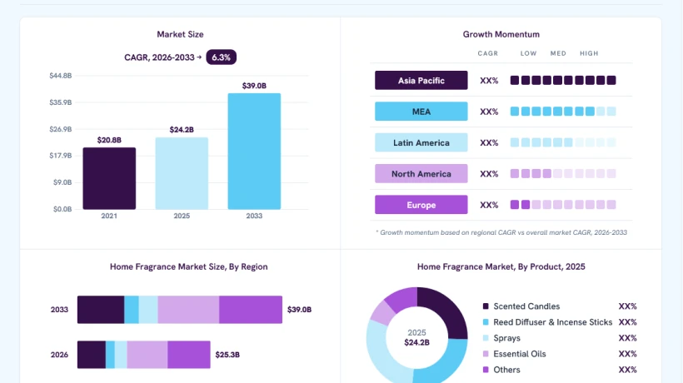Click the Europe momentum squares indicator
This screenshot has height=383, width=683.
(x=563, y=205)
